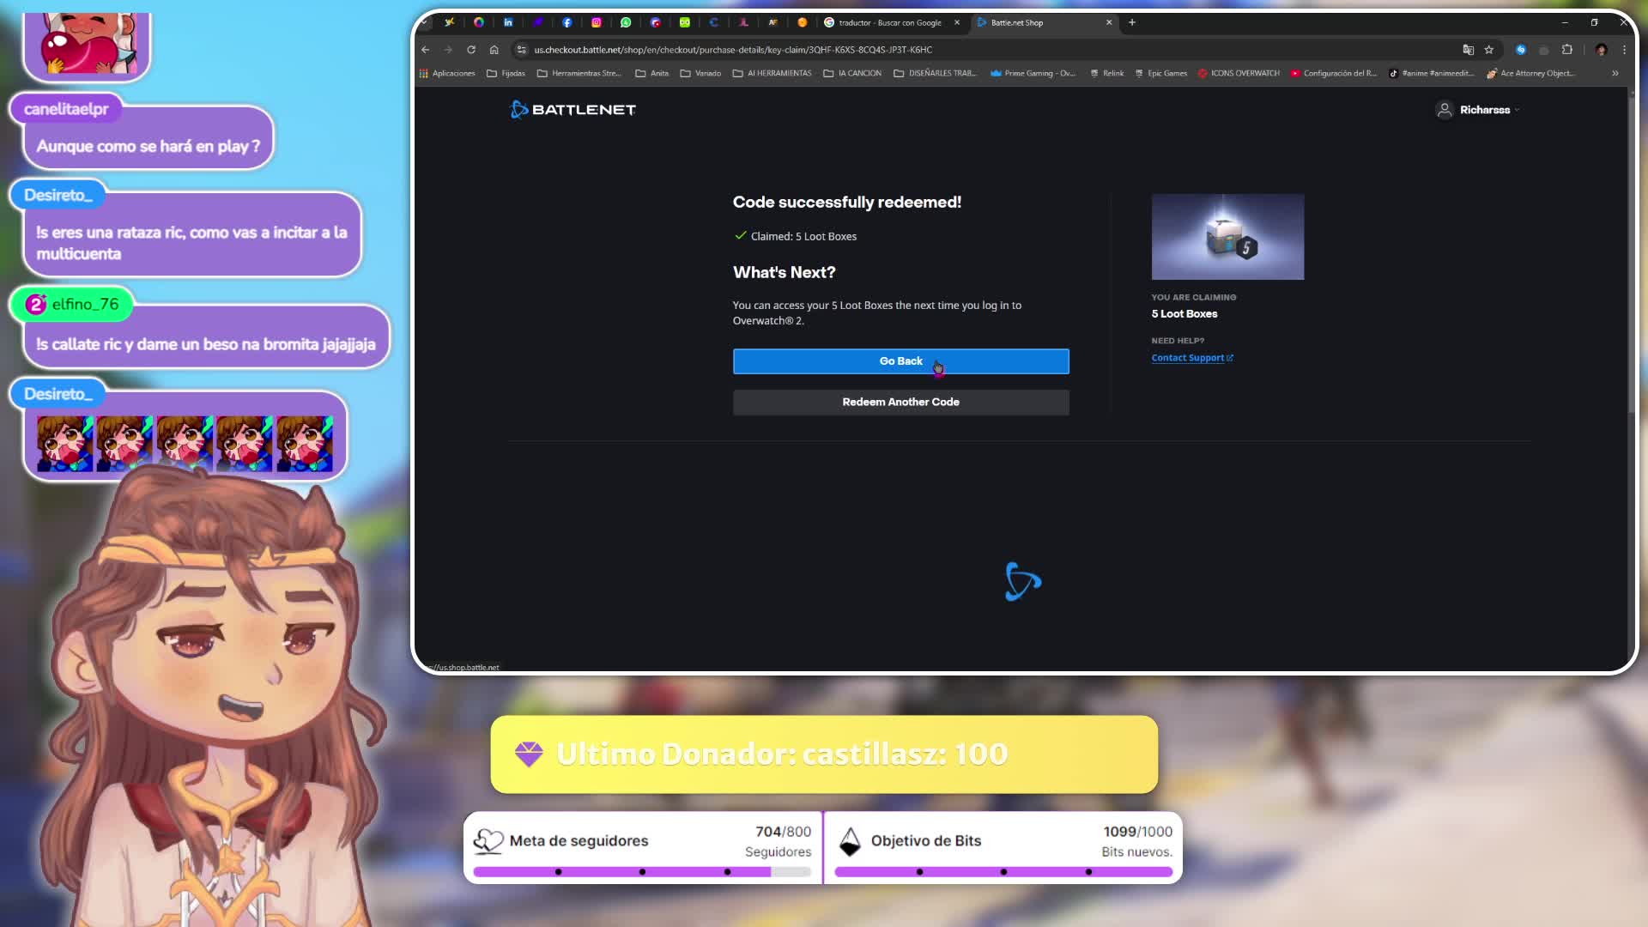This screenshot has height=927, width=1648.
Task: Open the pinned LinkedIn tab
Action: 508,22
